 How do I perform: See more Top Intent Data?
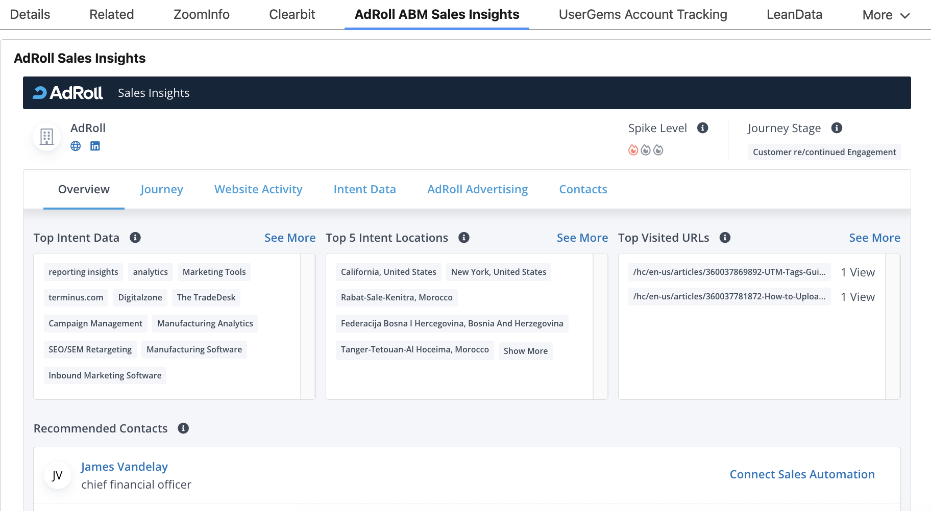[290, 238]
